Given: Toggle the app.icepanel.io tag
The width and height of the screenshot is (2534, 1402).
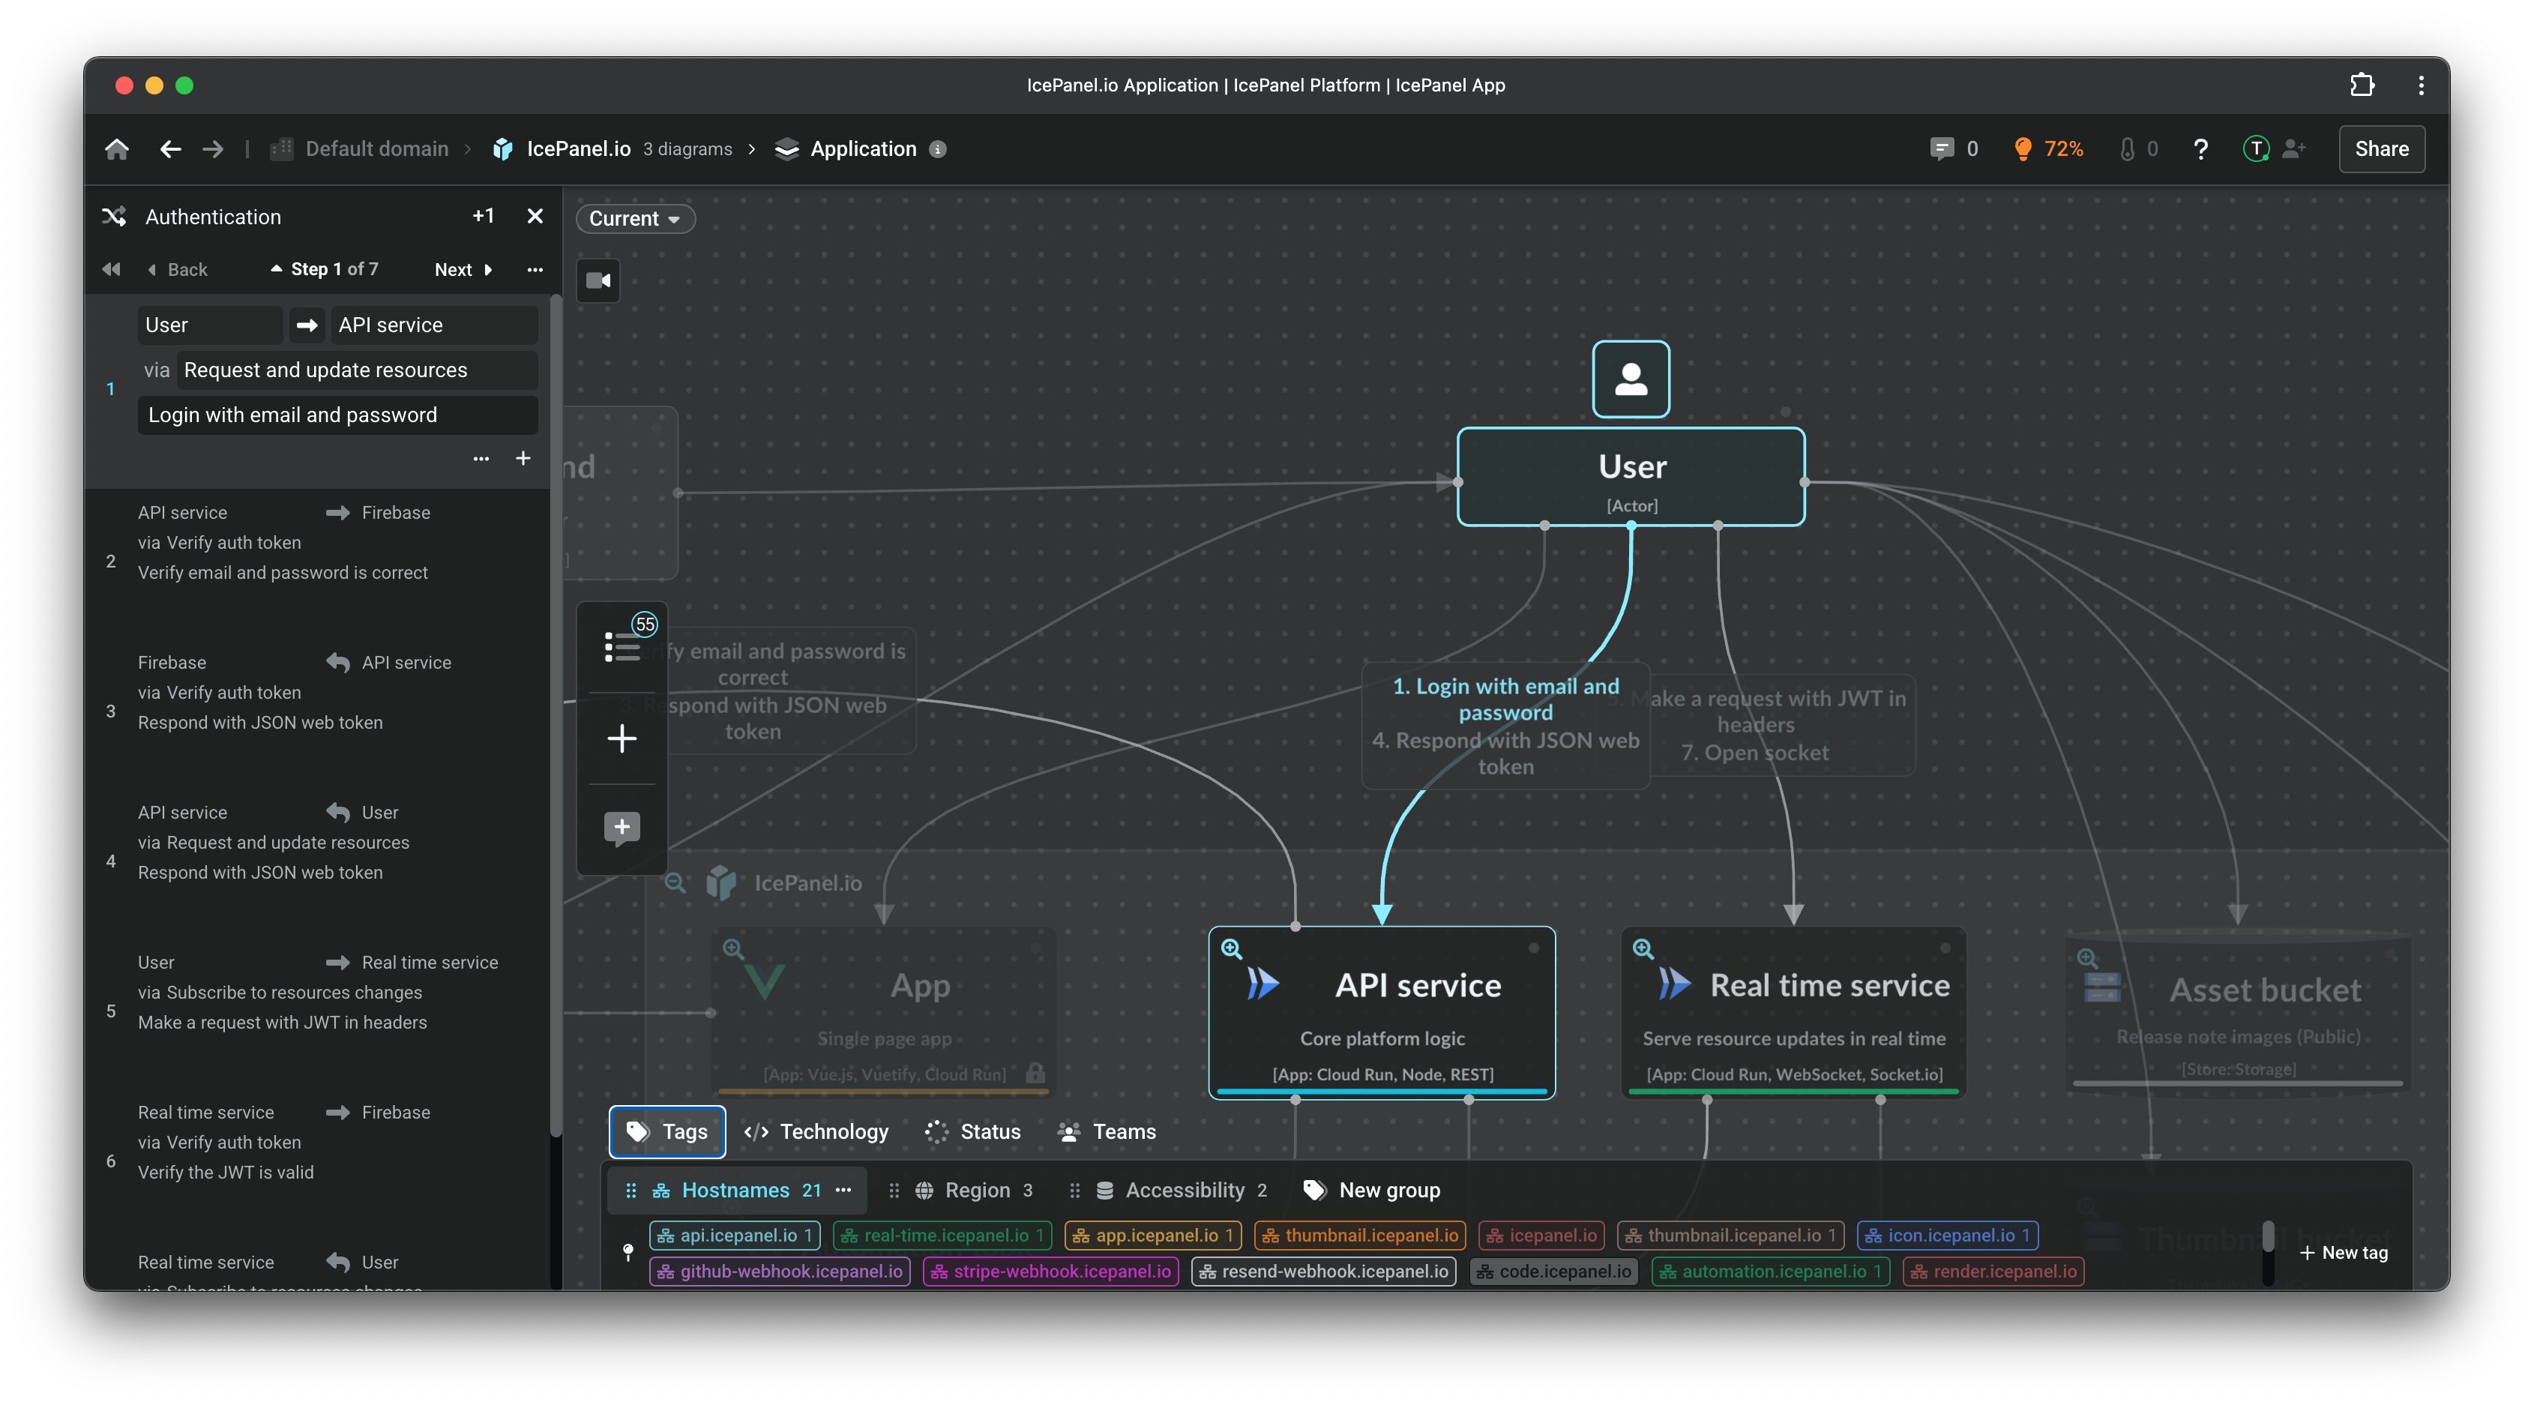Looking at the screenshot, I should [1153, 1236].
